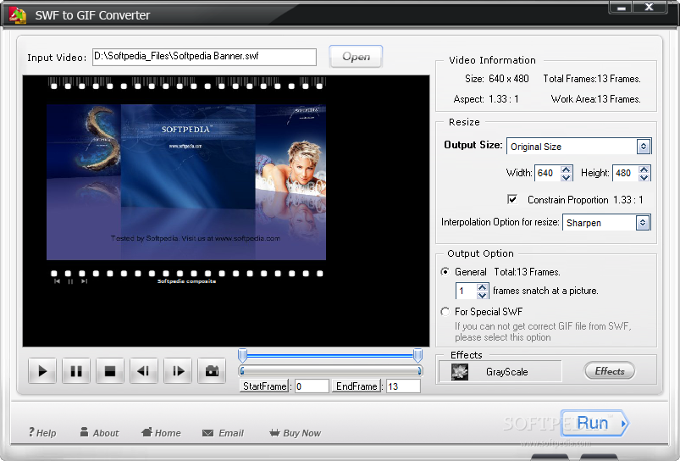This screenshot has height=461, width=680.
Task: Click the EndFrame value field
Action: click(x=403, y=386)
